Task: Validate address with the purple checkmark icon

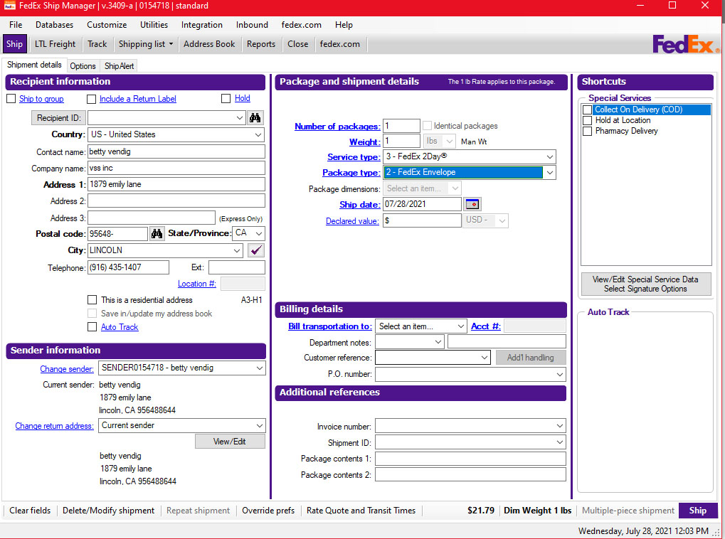Action: click(256, 250)
